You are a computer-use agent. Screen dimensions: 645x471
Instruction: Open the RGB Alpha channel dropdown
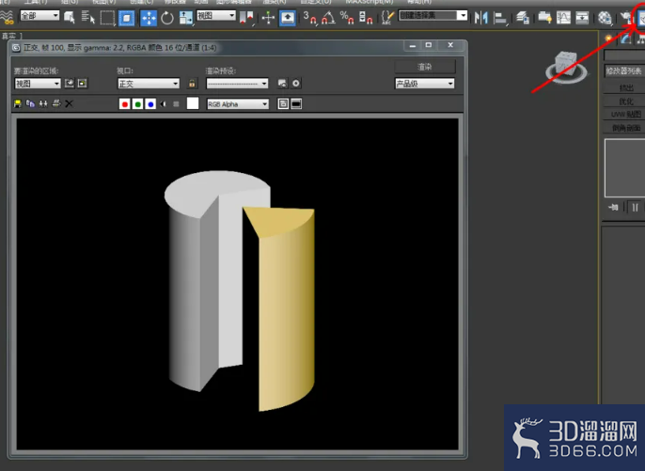238,104
